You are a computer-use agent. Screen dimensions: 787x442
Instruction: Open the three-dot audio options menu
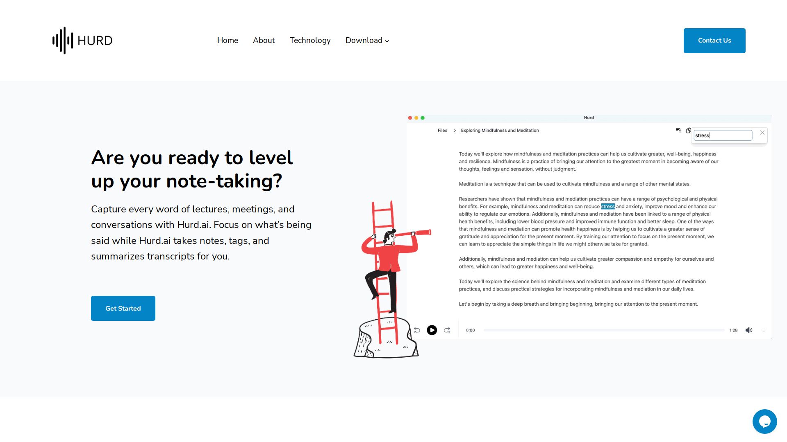click(x=764, y=330)
